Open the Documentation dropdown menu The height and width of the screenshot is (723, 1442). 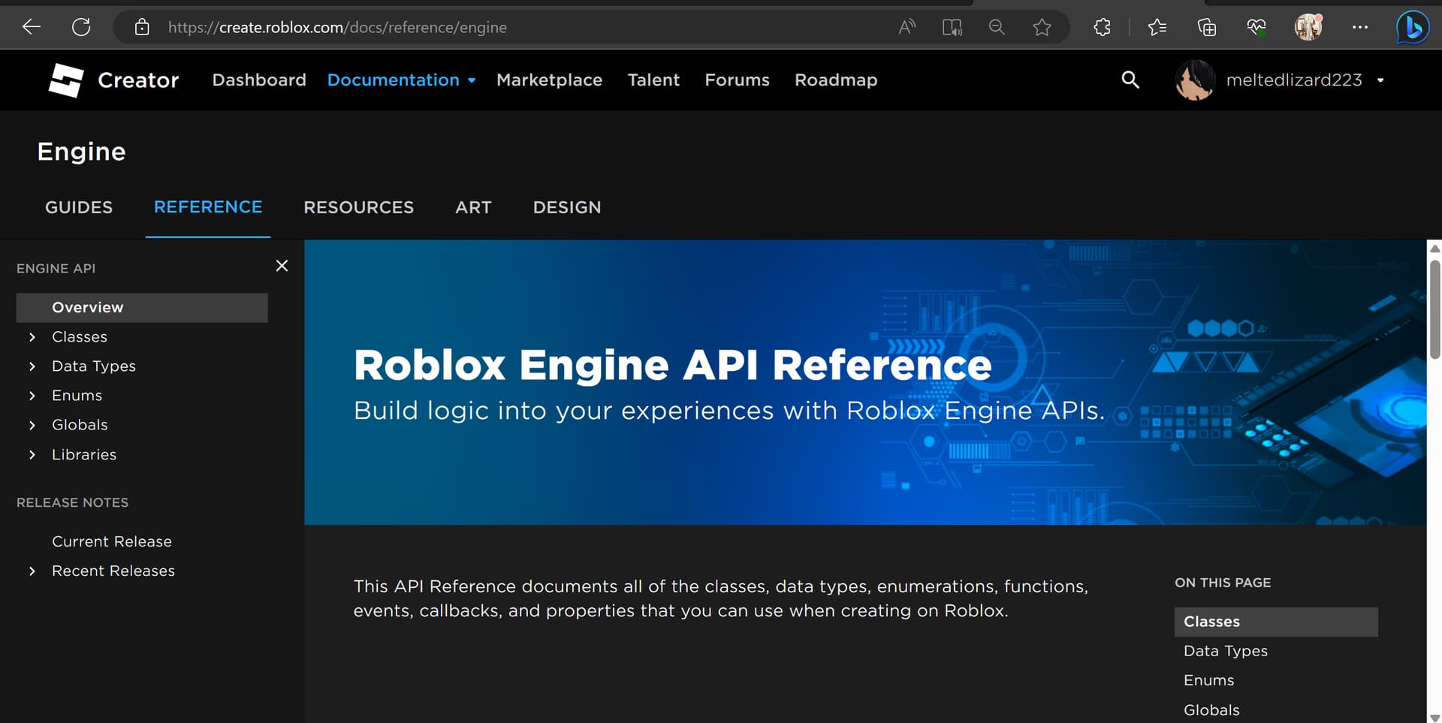[x=401, y=80]
